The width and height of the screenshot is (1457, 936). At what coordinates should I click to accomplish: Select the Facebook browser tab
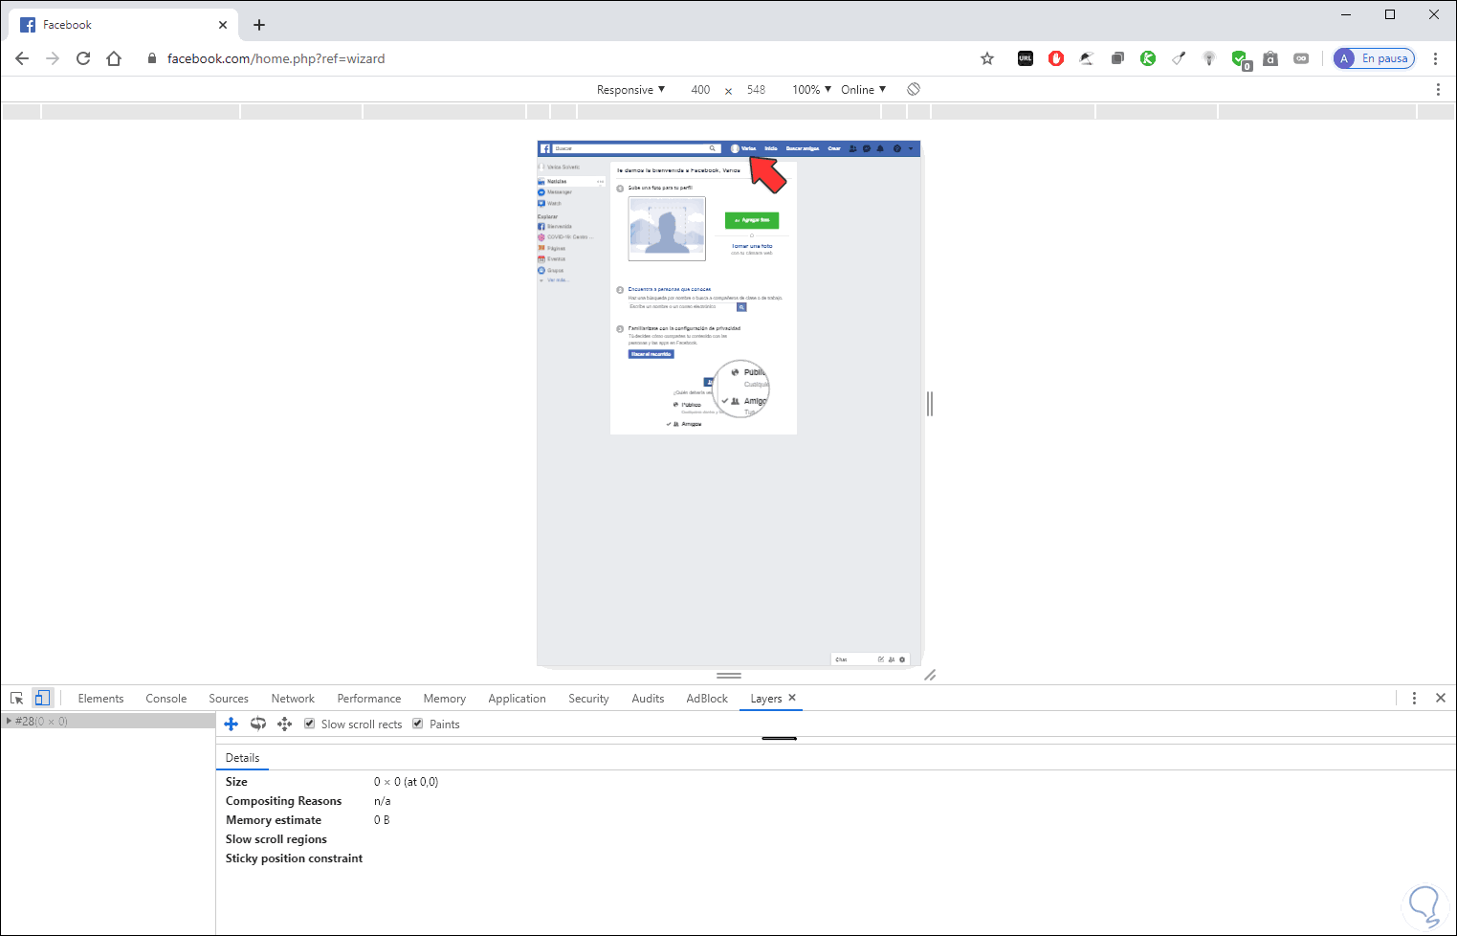coord(124,25)
